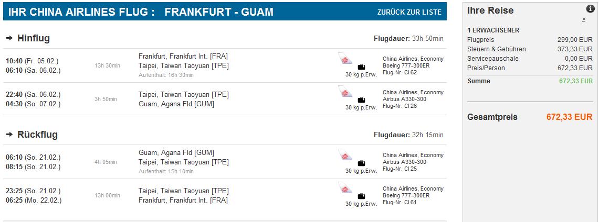The width and height of the screenshot is (599, 222).
Task: Click China Airlines tail logo for flight CI 26
Action: click(345, 92)
